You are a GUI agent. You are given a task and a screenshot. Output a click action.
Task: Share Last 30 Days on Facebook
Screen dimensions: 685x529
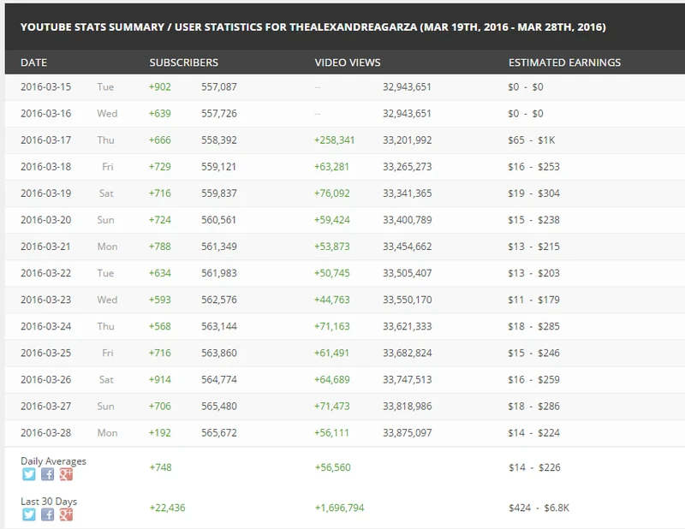click(x=48, y=514)
